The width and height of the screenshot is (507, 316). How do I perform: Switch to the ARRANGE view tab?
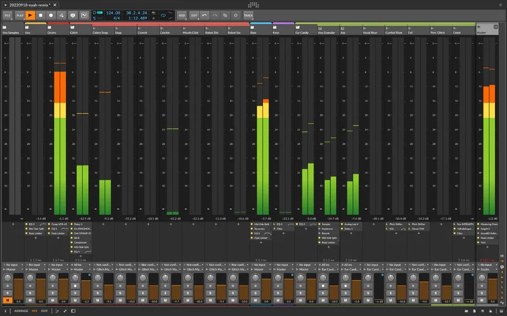click(22, 311)
